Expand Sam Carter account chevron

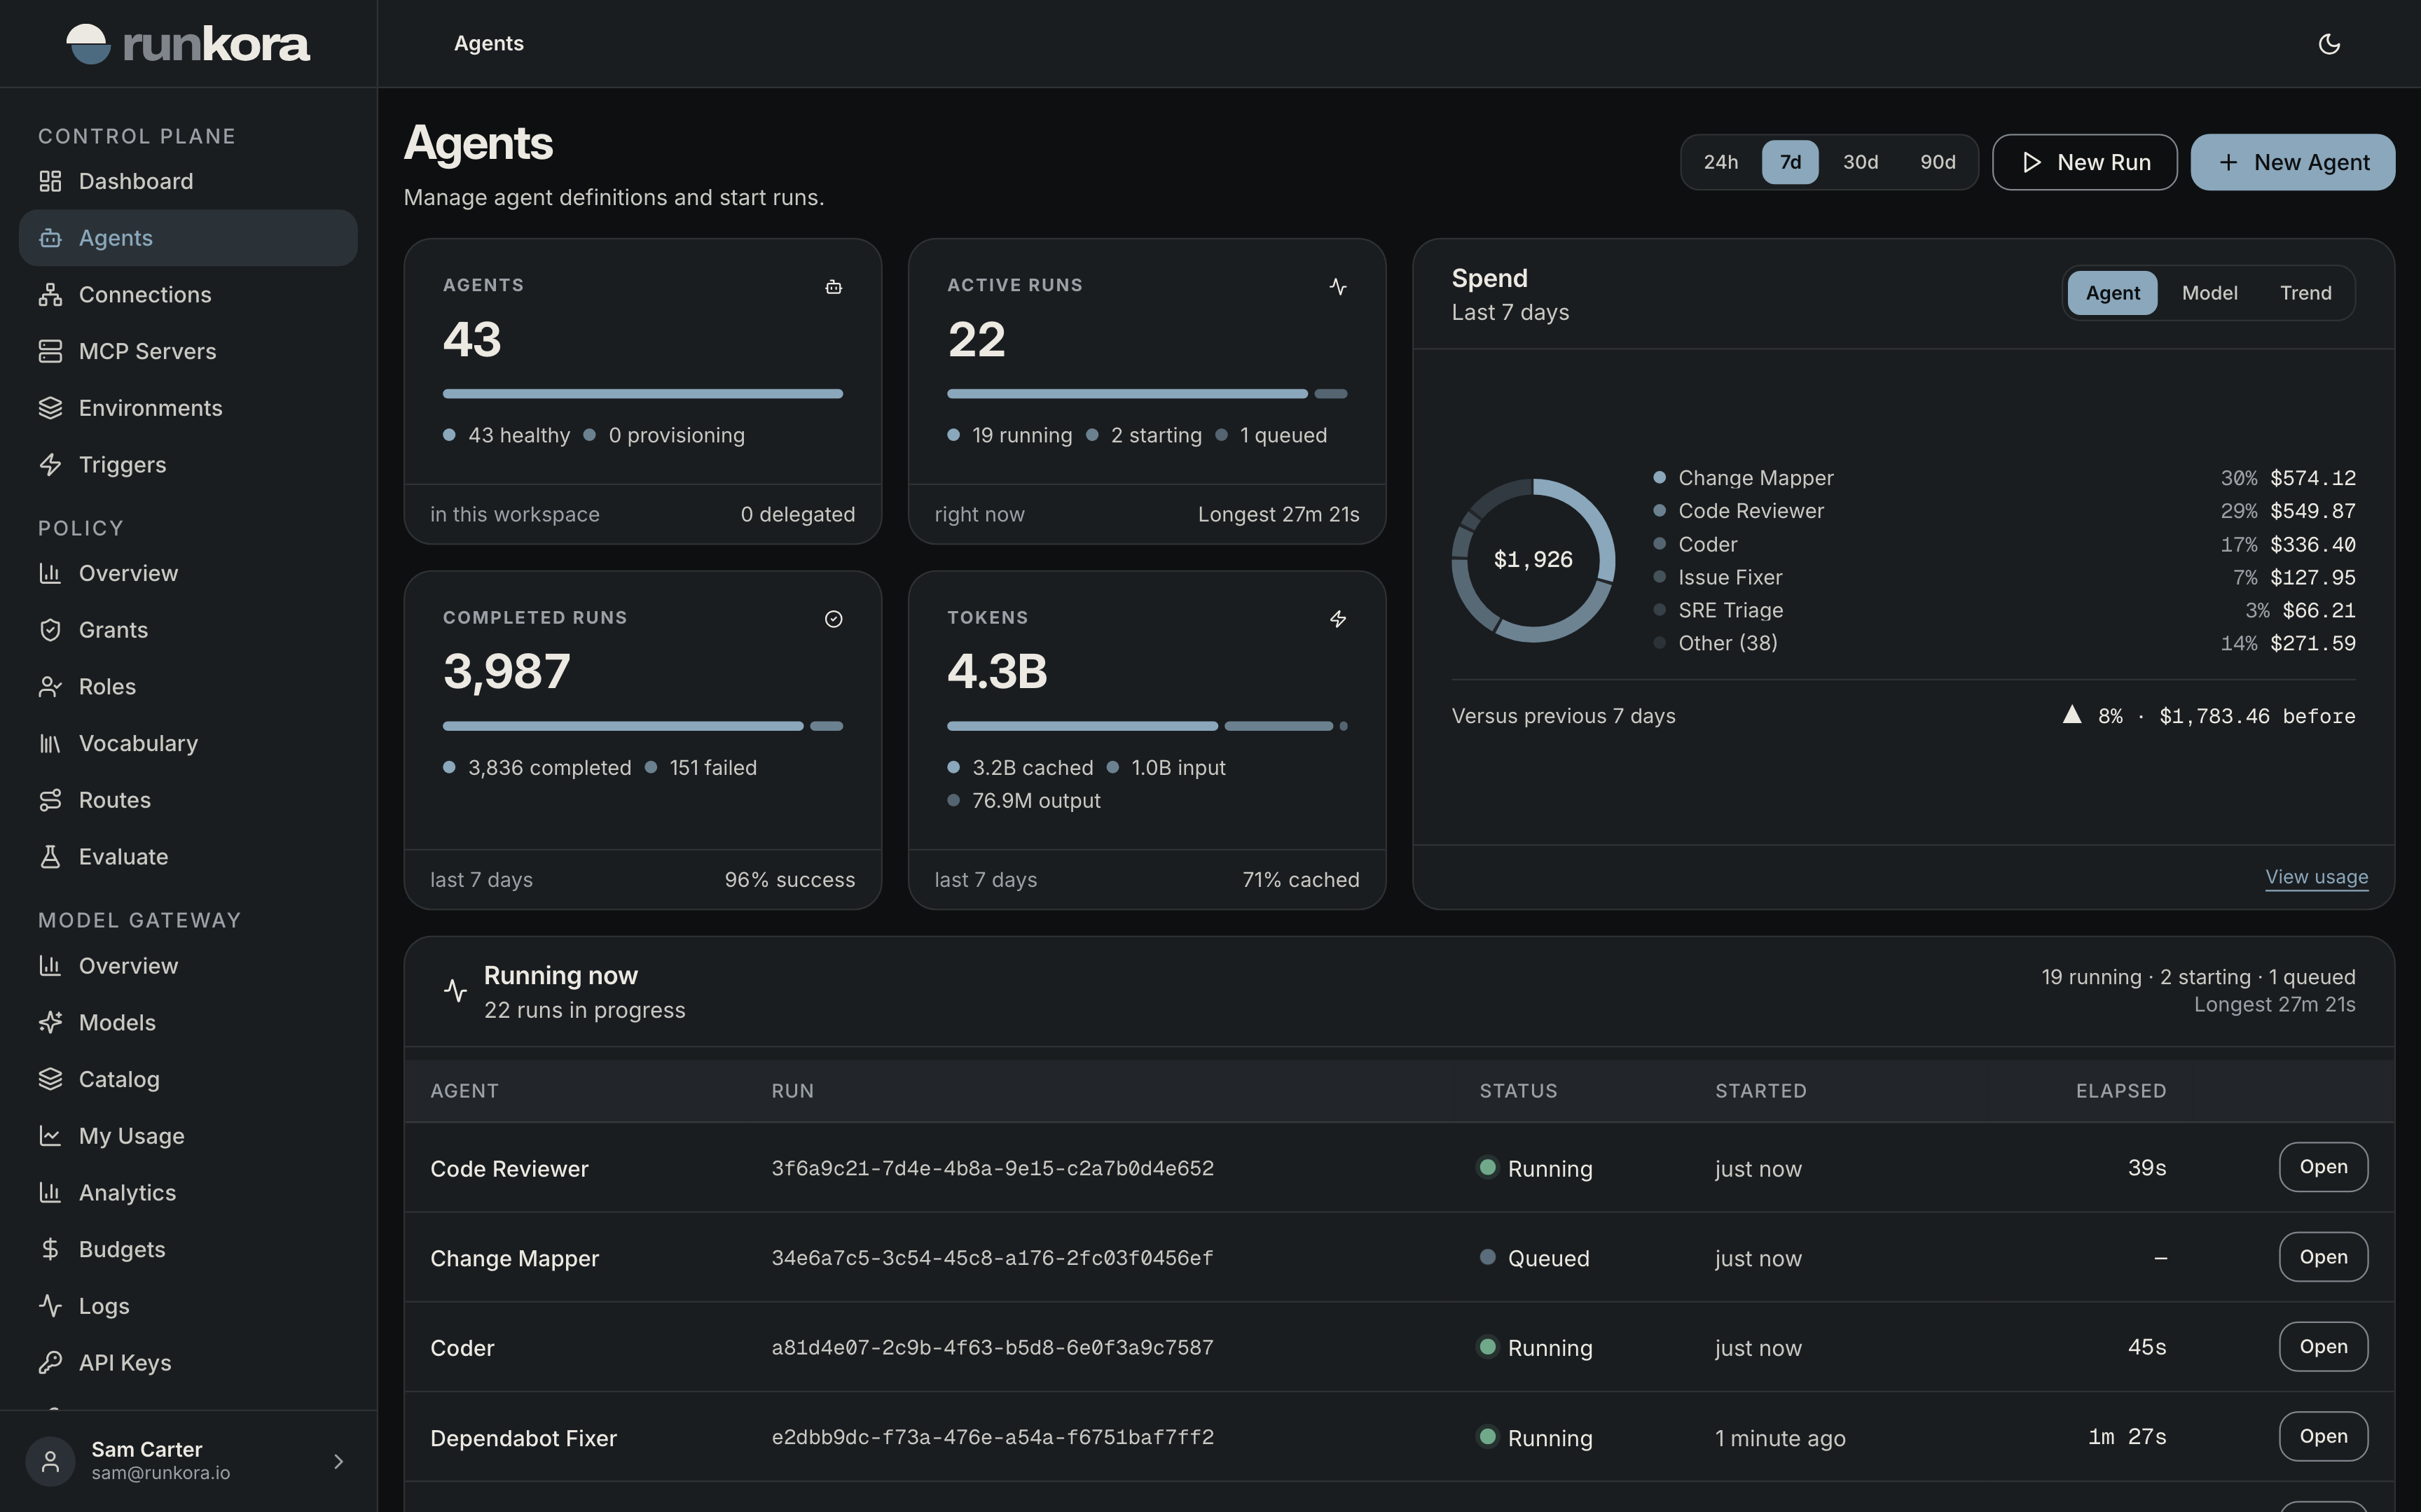pos(338,1461)
